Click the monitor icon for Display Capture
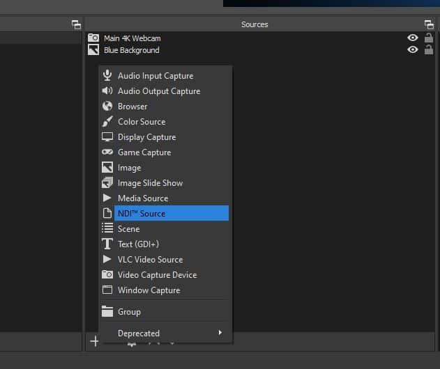The width and height of the screenshot is (440, 369). coord(107,136)
